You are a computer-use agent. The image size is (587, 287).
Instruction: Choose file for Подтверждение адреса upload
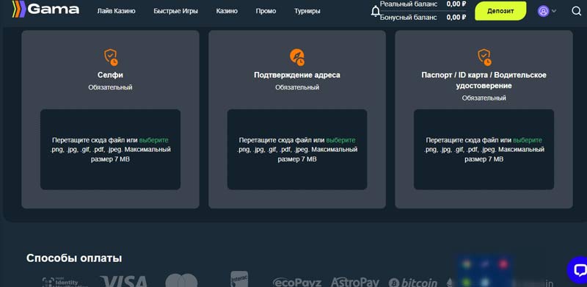coord(340,140)
